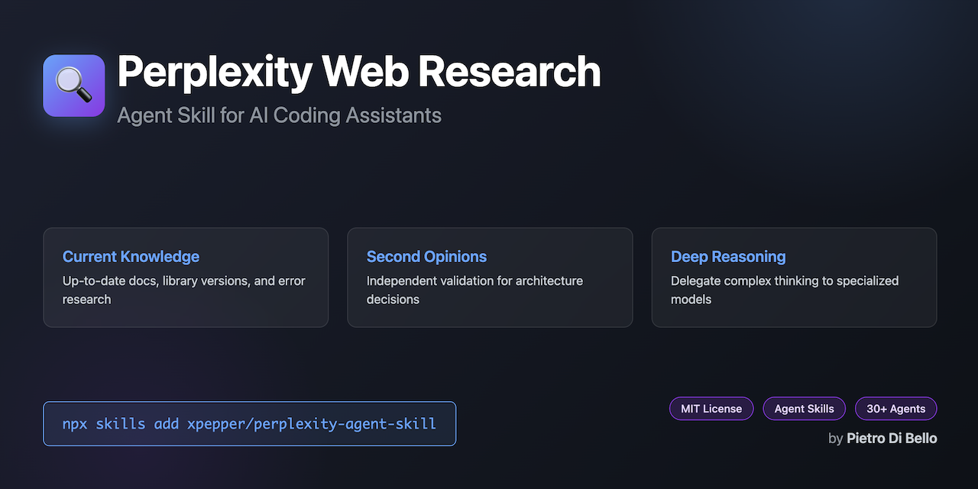This screenshot has height=489, width=978.
Task: Click the "Delegate complex thinking to specialized" text line
Action: pyautogui.click(x=785, y=280)
